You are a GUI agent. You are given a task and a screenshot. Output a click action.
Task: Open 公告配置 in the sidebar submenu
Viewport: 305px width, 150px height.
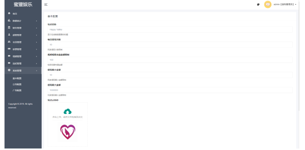[17, 84]
